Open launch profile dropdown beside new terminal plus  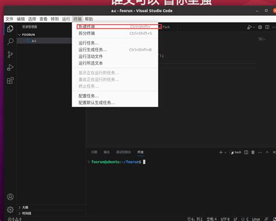click(225, 153)
